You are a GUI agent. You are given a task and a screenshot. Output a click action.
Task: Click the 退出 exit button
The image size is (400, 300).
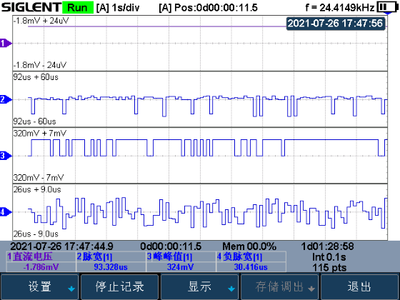point(359,286)
